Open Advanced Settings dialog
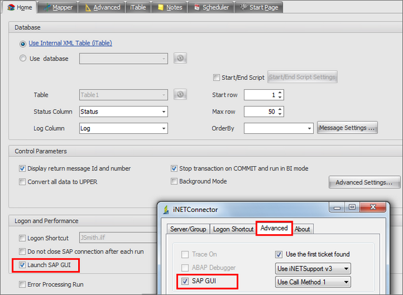 364,182
